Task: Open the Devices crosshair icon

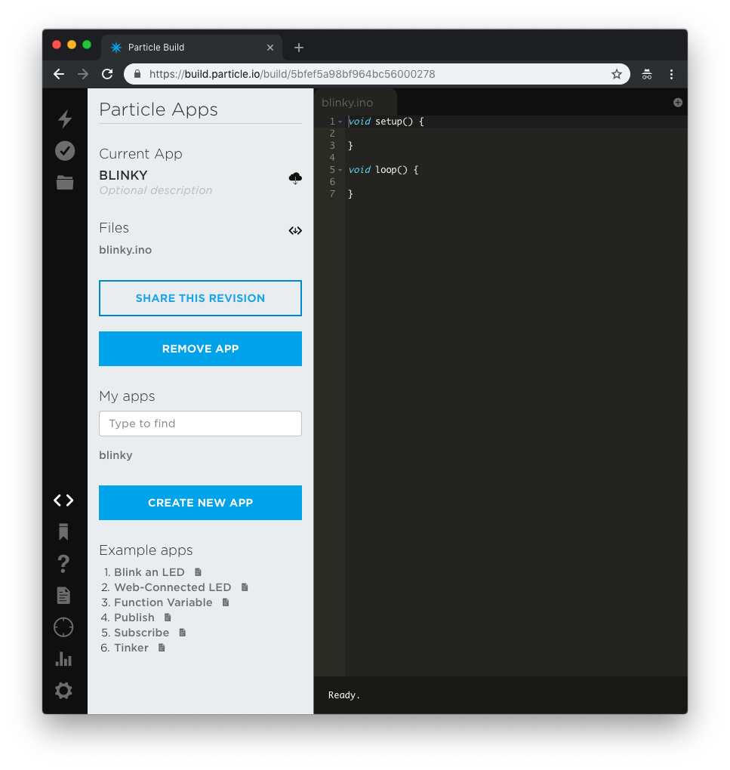Action: [x=63, y=627]
